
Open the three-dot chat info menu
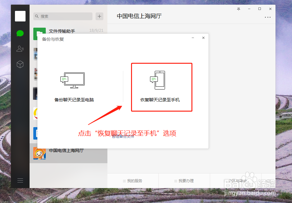[x=268, y=17]
